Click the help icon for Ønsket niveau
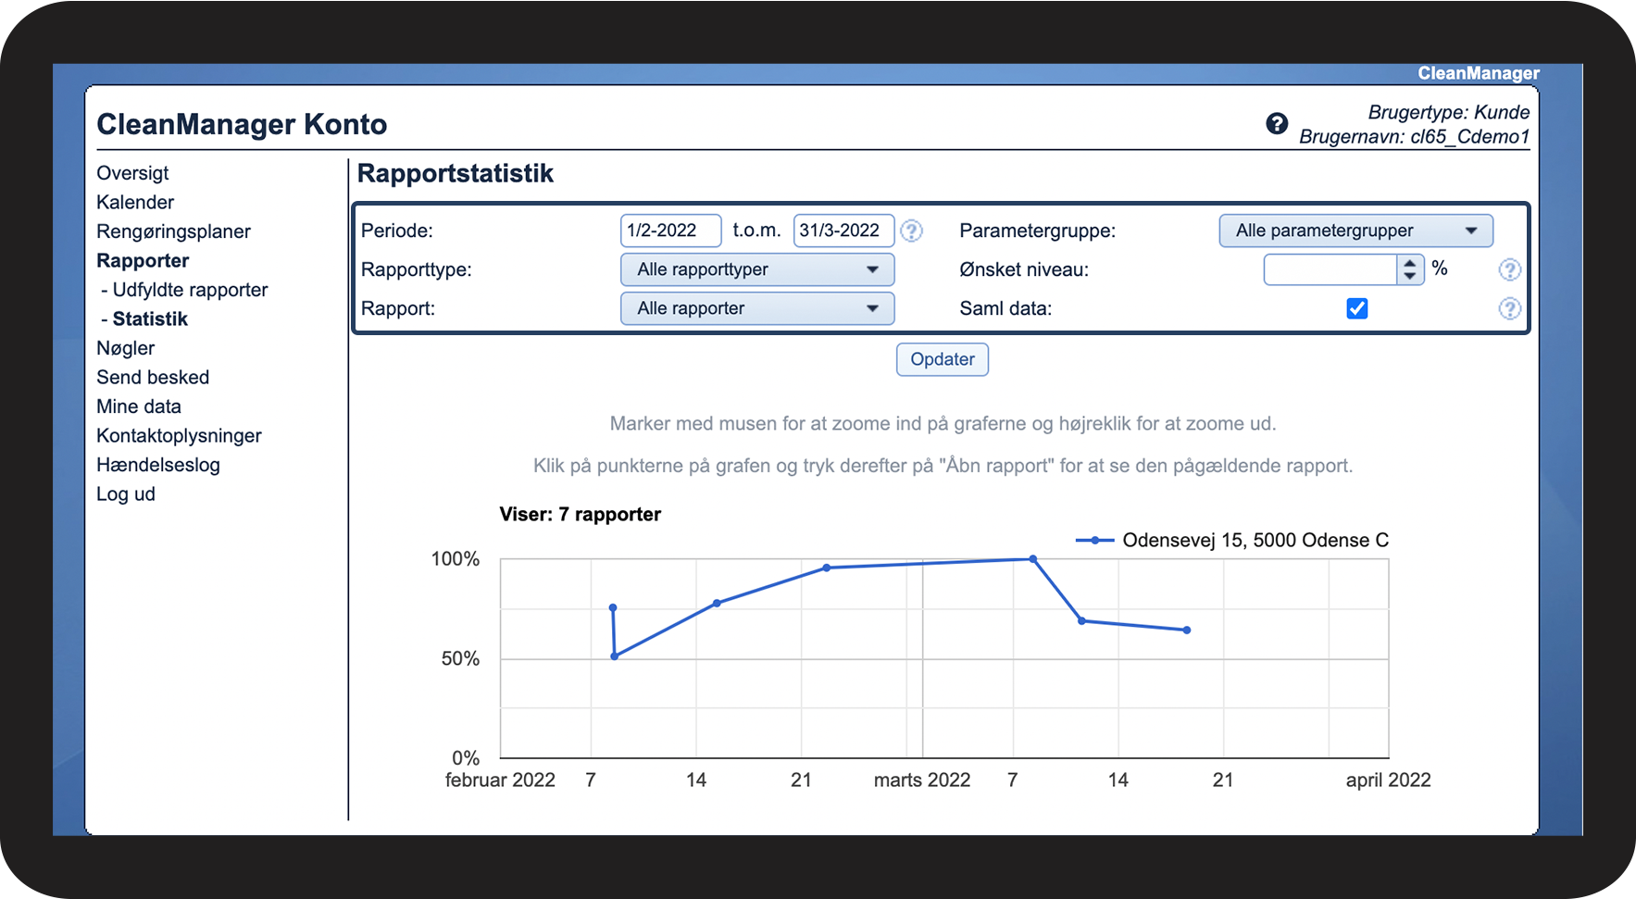The image size is (1636, 899). pyautogui.click(x=1509, y=269)
